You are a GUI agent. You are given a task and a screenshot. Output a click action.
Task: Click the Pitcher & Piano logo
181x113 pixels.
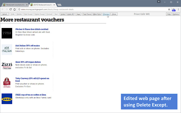tap(7, 33)
